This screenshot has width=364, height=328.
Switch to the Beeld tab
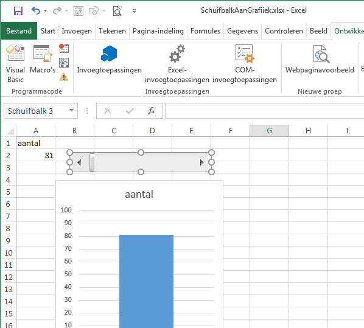pos(318,31)
